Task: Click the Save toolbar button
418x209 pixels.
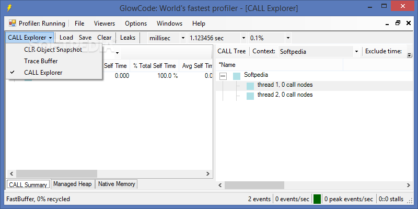Action: click(85, 38)
